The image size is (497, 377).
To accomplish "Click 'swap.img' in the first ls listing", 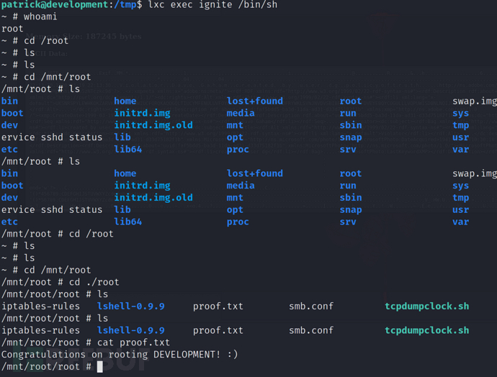I will (x=475, y=101).
